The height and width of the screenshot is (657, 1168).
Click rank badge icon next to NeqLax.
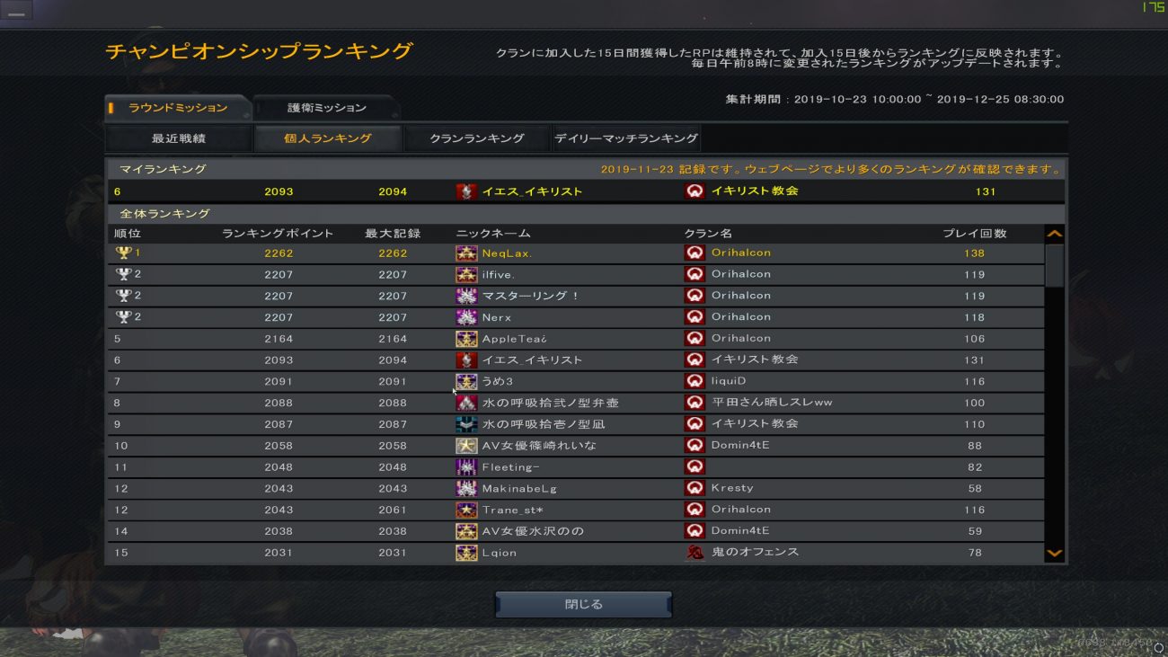click(465, 253)
